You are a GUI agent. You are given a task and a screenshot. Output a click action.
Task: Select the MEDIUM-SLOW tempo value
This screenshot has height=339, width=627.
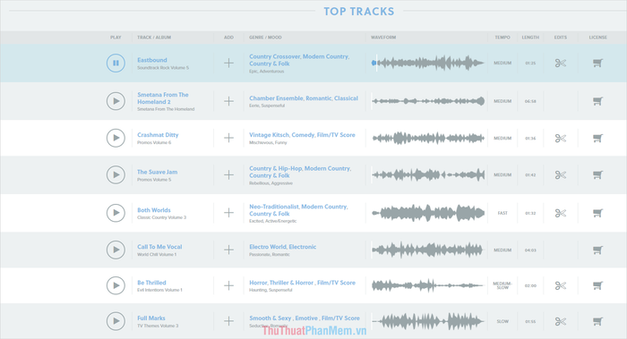click(502, 285)
